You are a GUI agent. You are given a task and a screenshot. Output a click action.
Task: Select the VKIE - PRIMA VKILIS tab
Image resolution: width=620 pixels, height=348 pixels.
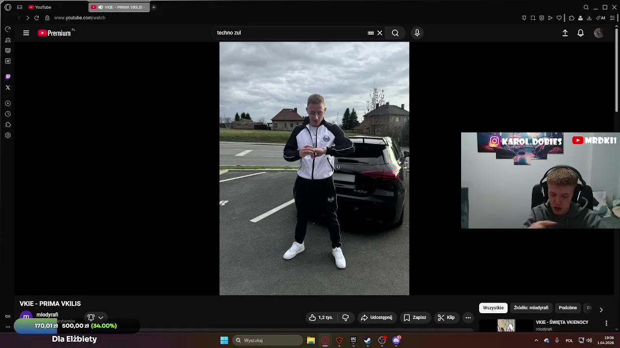tap(119, 7)
